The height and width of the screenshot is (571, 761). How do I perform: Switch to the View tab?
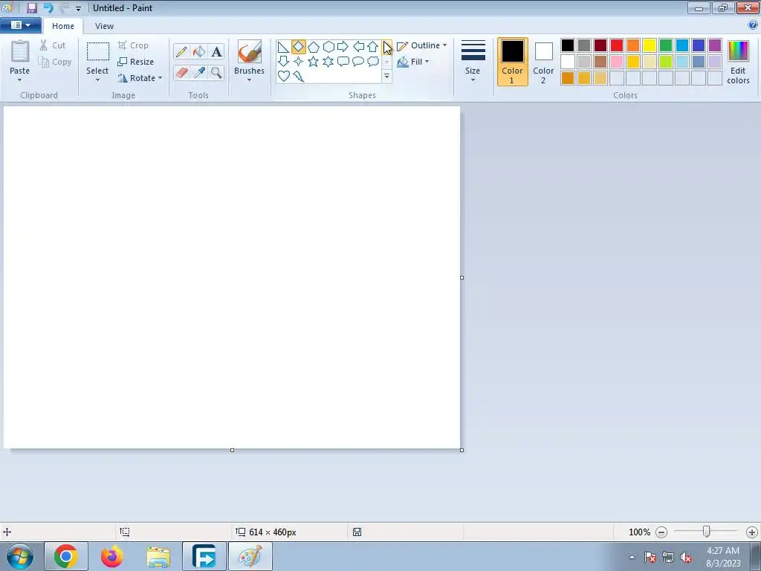point(104,26)
